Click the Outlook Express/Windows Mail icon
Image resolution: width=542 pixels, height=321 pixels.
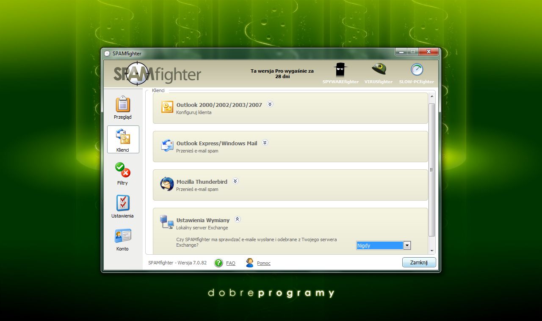click(167, 145)
